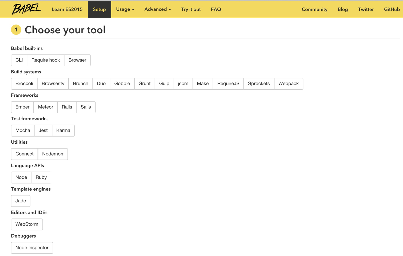
Task: Open the Twitter link
Action: (366, 9)
